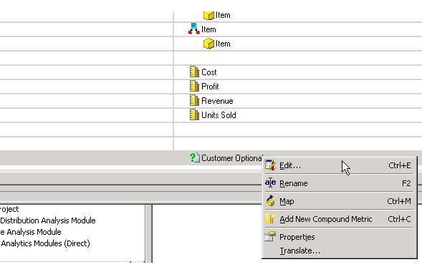This screenshot has height=267, width=422.
Task: Click the Cost metric ruler icon
Action: point(194,72)
